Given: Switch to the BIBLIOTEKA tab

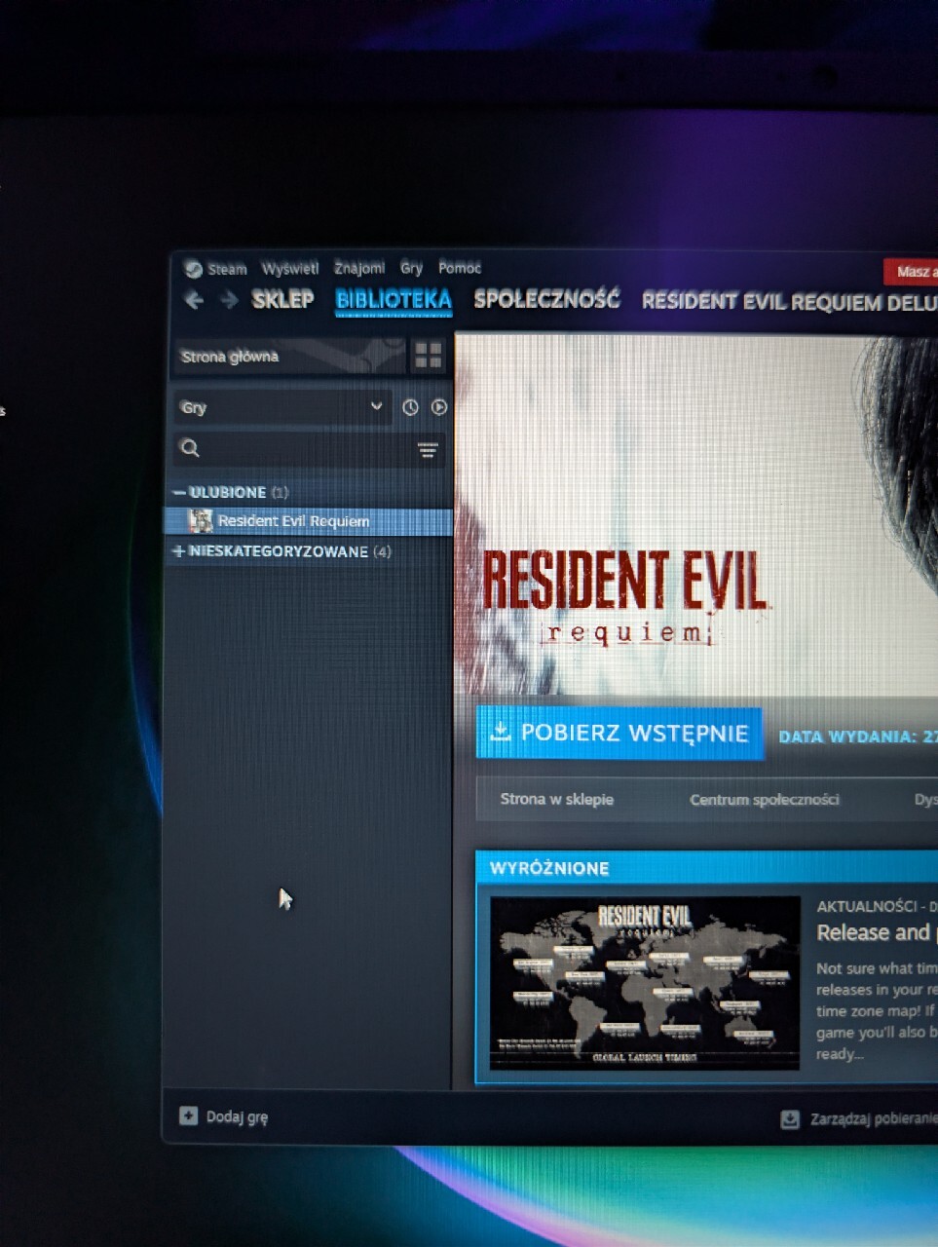Looking at the screenshot, I should coord(394,300).
